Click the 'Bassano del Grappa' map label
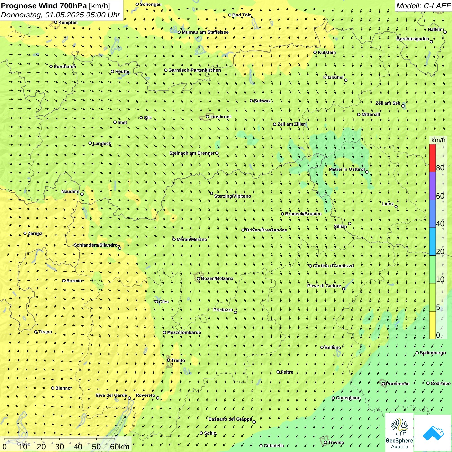The image size is (452, 452). tap(230, 419)
